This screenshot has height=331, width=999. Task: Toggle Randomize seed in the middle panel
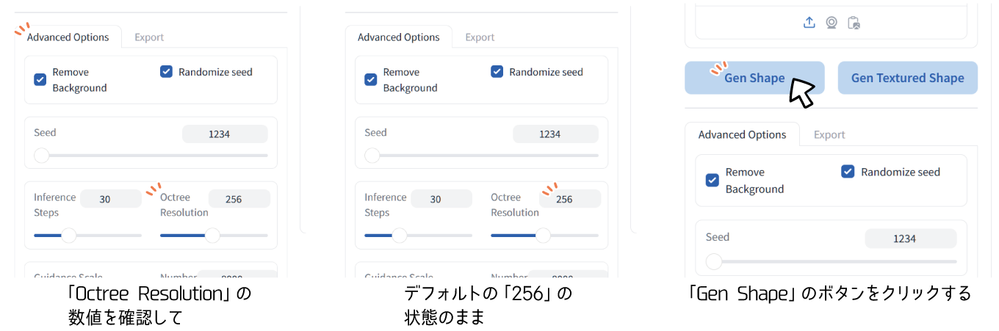point(497,72)
